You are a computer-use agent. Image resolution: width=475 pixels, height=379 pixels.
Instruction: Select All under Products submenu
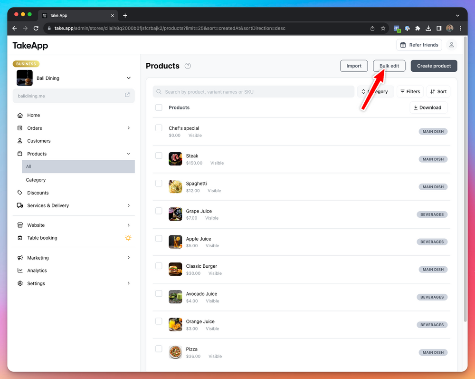[78, 166]
